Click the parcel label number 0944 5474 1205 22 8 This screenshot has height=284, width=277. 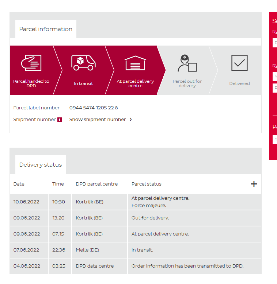click(x=94, y=108)
